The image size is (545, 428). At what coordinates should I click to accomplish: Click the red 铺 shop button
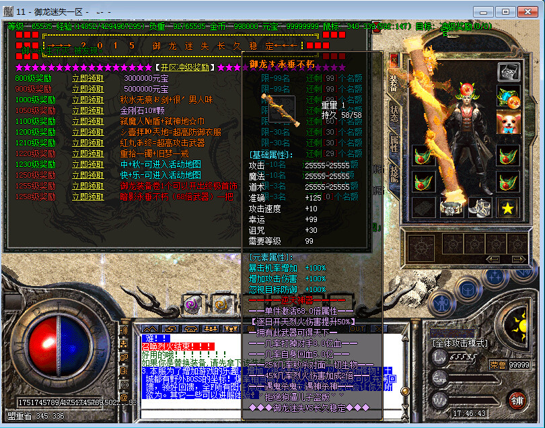pyautogui.click(x=517, y=401)
